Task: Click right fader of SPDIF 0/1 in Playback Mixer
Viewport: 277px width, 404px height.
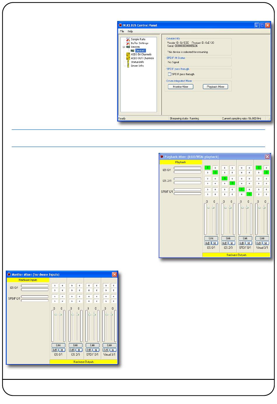Action: [247, 208]
